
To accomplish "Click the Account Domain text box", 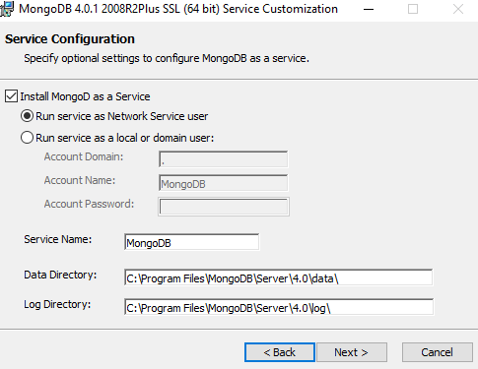I will [224, 159].
